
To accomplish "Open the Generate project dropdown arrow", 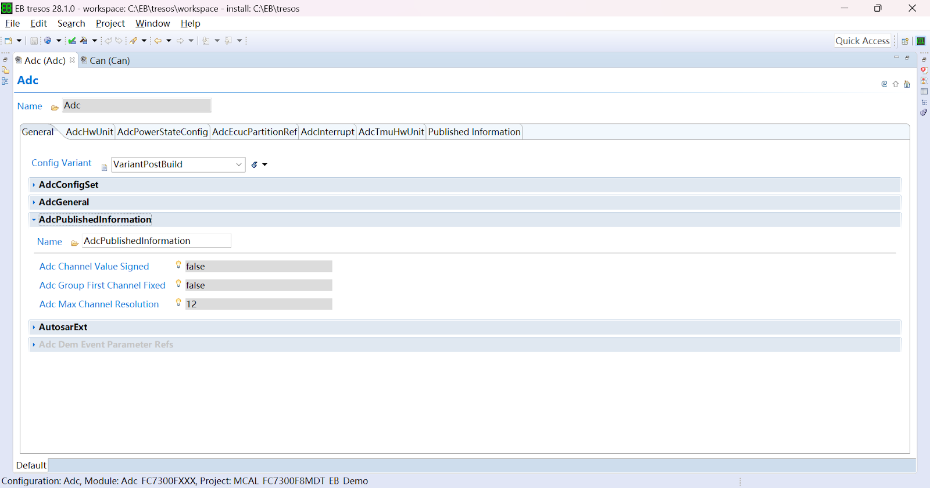I will (95, 41).
